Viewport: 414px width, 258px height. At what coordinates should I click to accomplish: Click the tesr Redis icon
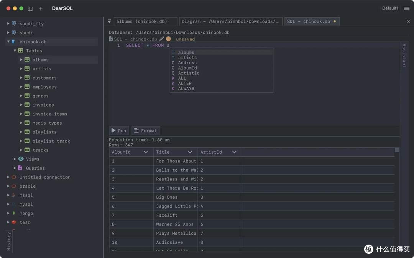pyautogui.click(x=14, y=222)
